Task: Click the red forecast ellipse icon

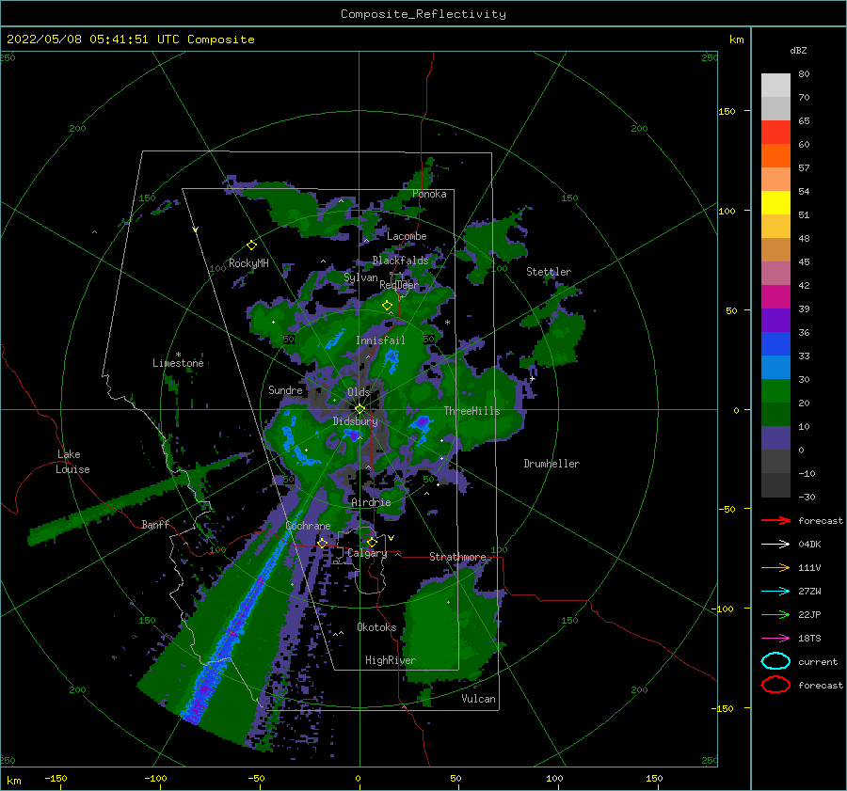Action: 775,685
